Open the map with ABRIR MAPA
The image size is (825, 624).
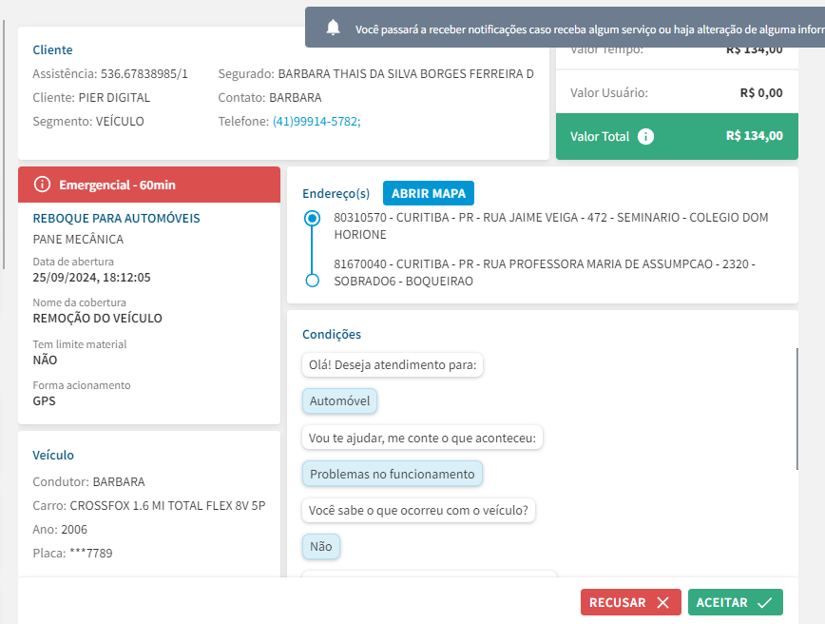(x=429, y=193)
